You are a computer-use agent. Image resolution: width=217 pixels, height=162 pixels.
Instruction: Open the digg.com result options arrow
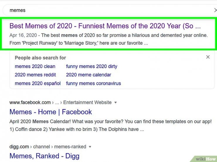90,147
